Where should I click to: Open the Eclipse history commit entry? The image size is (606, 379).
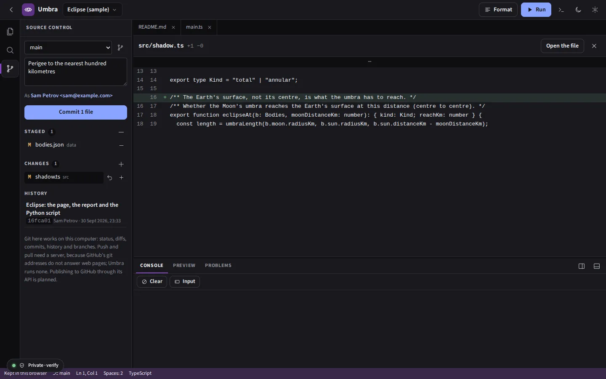point(76,213)
